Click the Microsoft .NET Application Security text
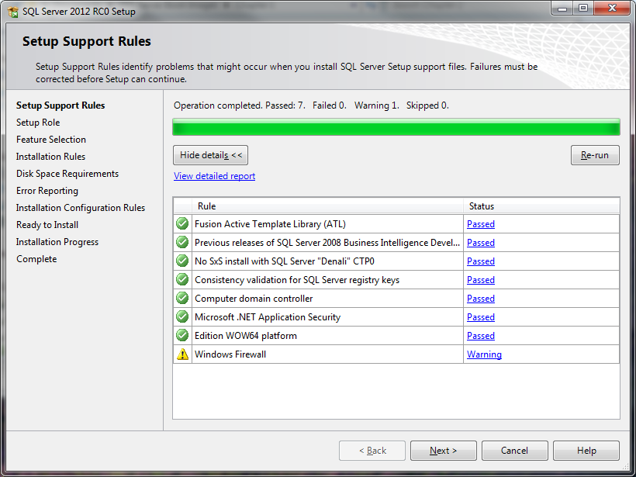This screenshot has height=477, width=636. tap(268, 317)
